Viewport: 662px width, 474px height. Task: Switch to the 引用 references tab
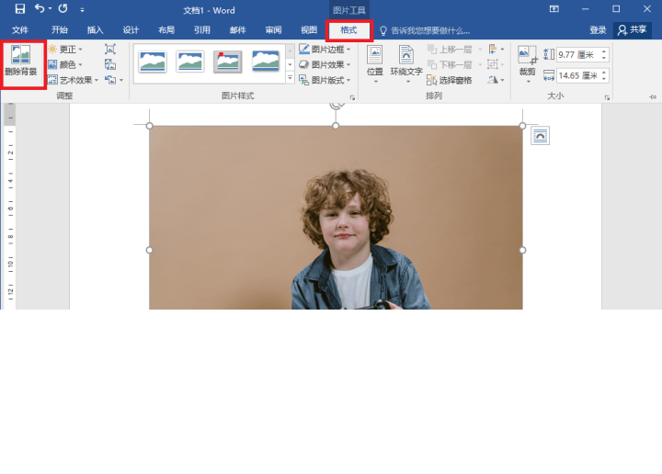201,30
